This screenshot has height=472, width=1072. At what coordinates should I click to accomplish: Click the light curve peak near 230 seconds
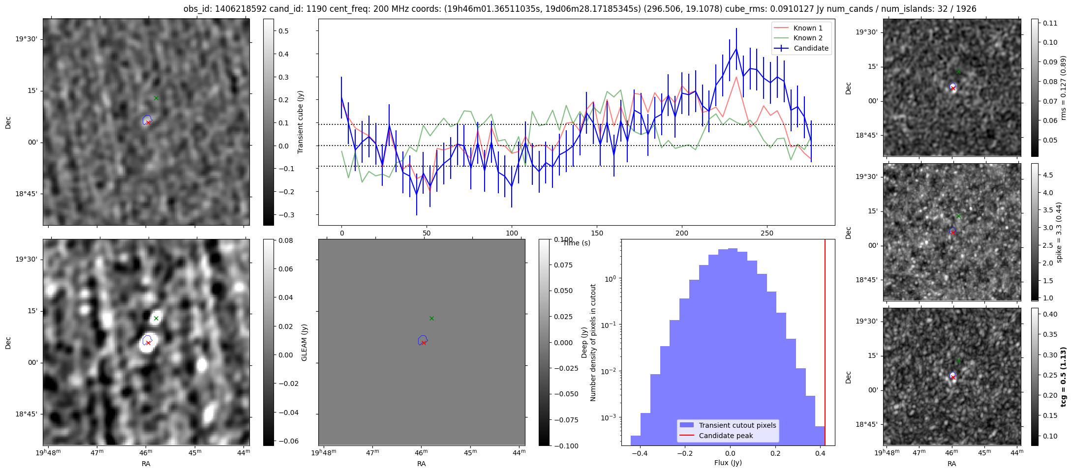coord(736,49)
